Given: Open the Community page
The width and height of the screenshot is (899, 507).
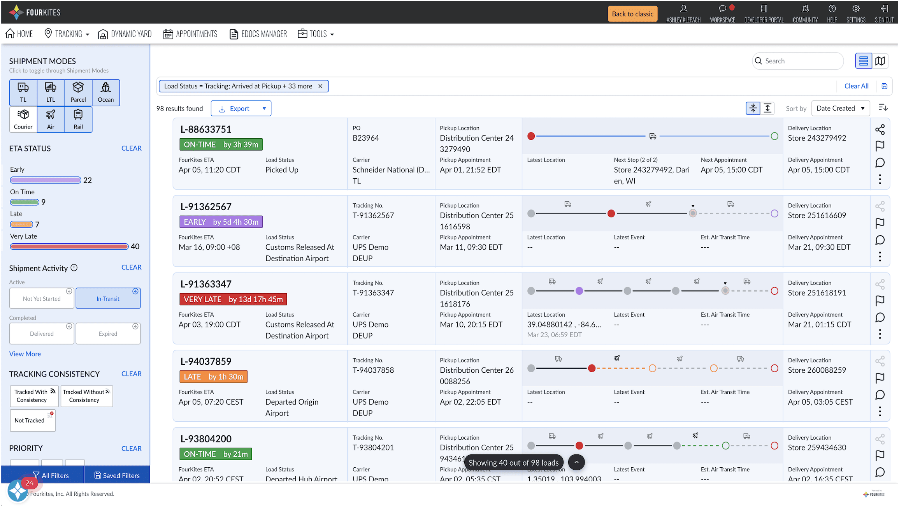Looking at the screenshot, I should pos(805,14).
